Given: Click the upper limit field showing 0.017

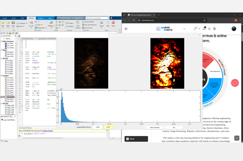Looking at the screenshot, I should click(109, 127).
